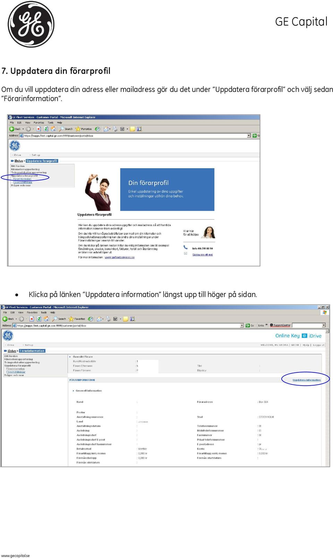Click GE logo in upper browser page
Screen dimensions: 333x559
point(15,146)
